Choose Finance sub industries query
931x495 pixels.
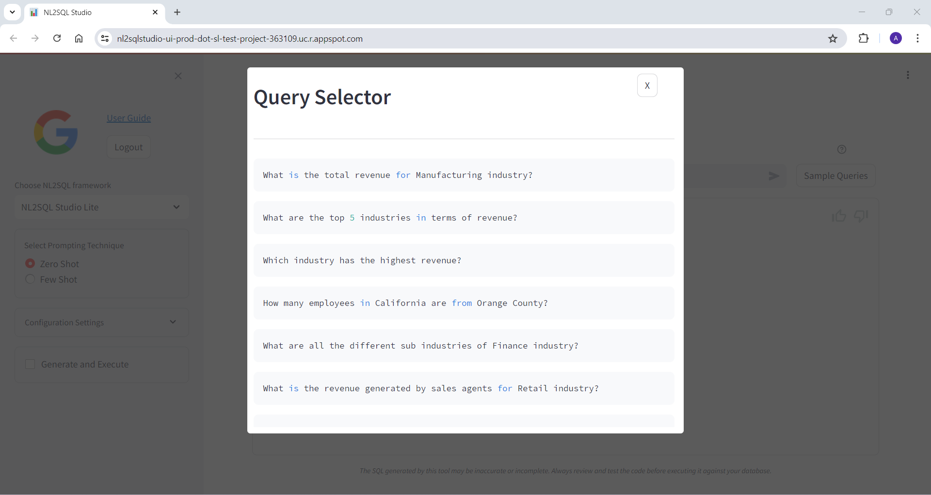tap(464, 346)
